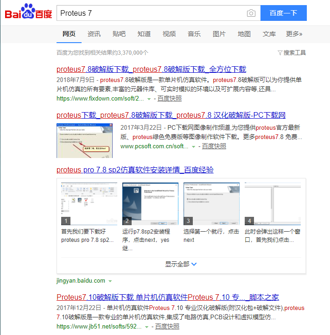
Task: Switch to the 资讯 tab
Action: click(94, 34)
